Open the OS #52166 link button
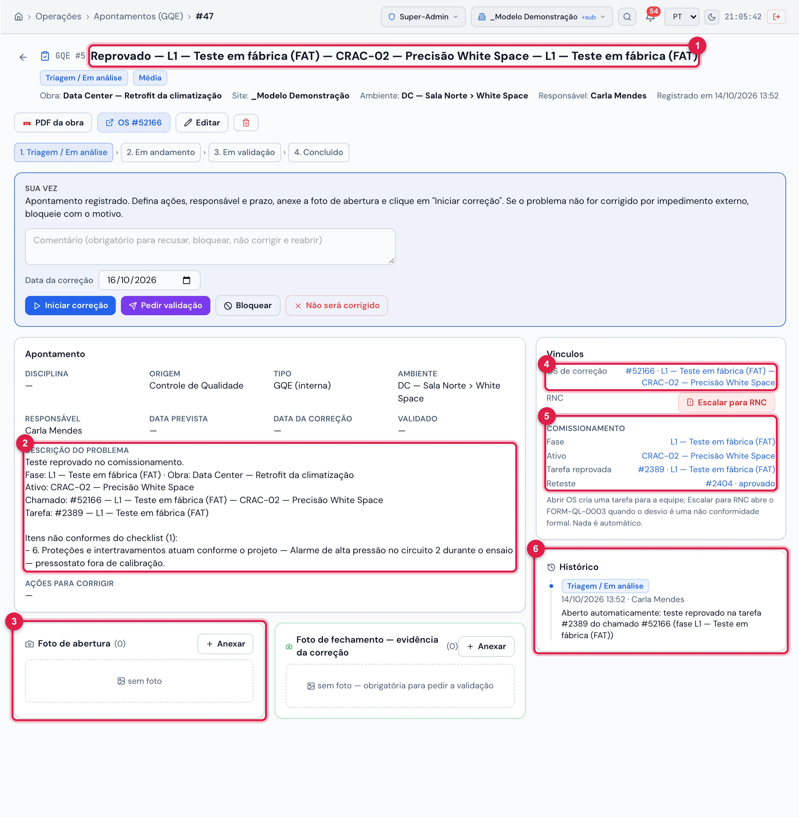The height and width of the screenshot is (817, 799). 134,123
